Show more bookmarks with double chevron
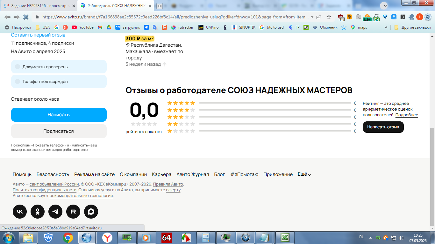The image size is (435, 244). click(x=386, y=27)
